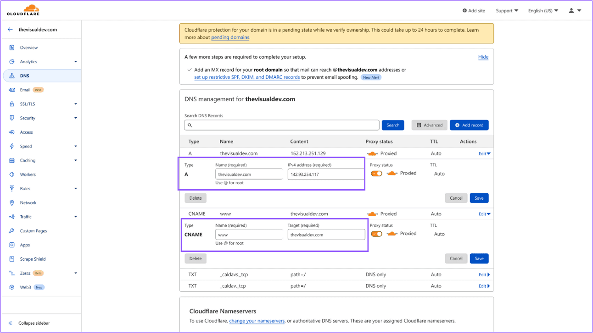Click the plus icon on Add site

464,11
